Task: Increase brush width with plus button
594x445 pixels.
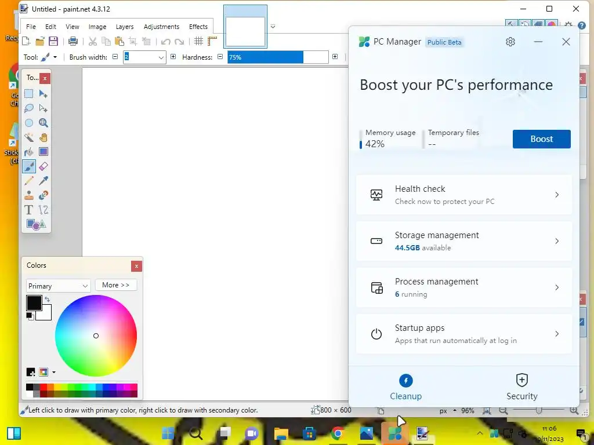Action: tap(173, 57)
